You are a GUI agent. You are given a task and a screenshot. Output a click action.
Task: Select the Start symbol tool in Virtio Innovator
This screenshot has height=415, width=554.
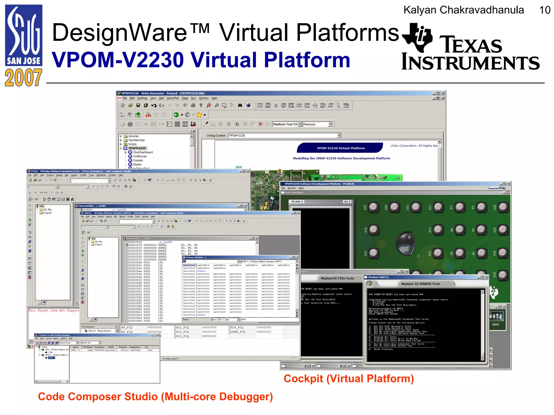click(x=283, y=106)
